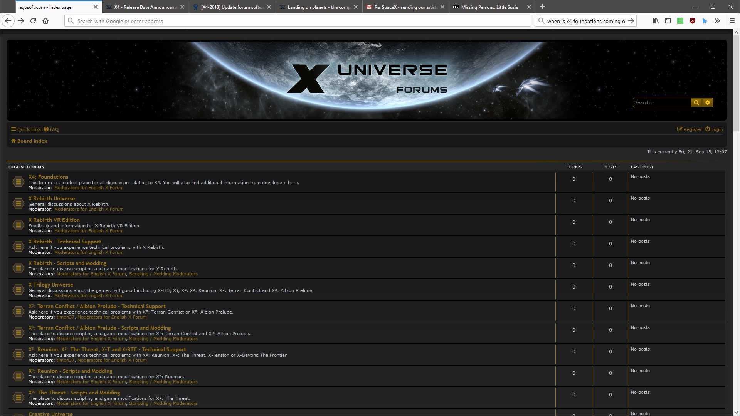Toggle the sidebar view icon
Screen dimensions: 740x416
(x=668, y=21)
